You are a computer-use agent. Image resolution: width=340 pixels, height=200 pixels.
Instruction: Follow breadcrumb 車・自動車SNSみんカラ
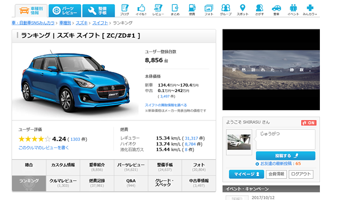tap(33, 23)
